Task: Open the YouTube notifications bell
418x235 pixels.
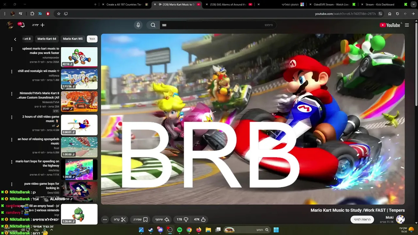Action: (x=22, y=25)
